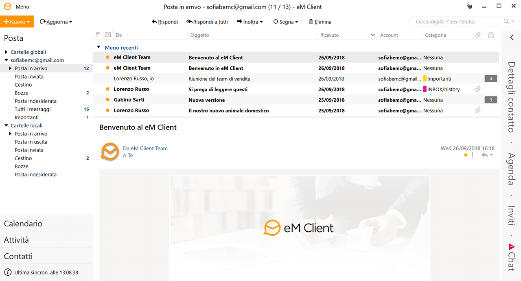
Task: Click Elimina to delete the message
Action: 320,22
